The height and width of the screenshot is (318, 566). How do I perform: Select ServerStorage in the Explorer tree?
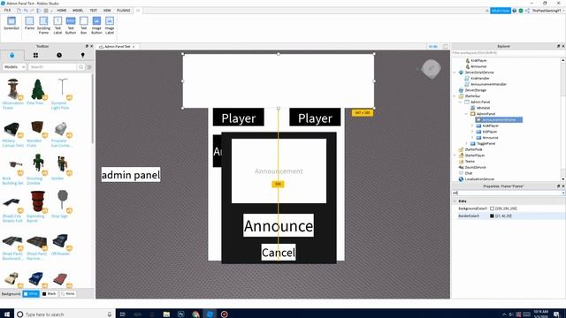[476, 90]
